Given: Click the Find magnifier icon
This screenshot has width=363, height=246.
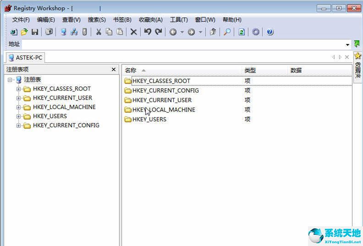Looking at the screenshot, I should click(x=227, y=32).
